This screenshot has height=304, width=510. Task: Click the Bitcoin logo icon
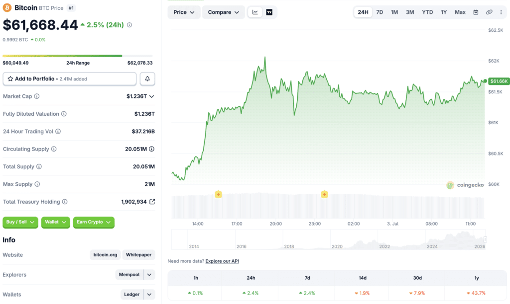click(x=7, y=7)
